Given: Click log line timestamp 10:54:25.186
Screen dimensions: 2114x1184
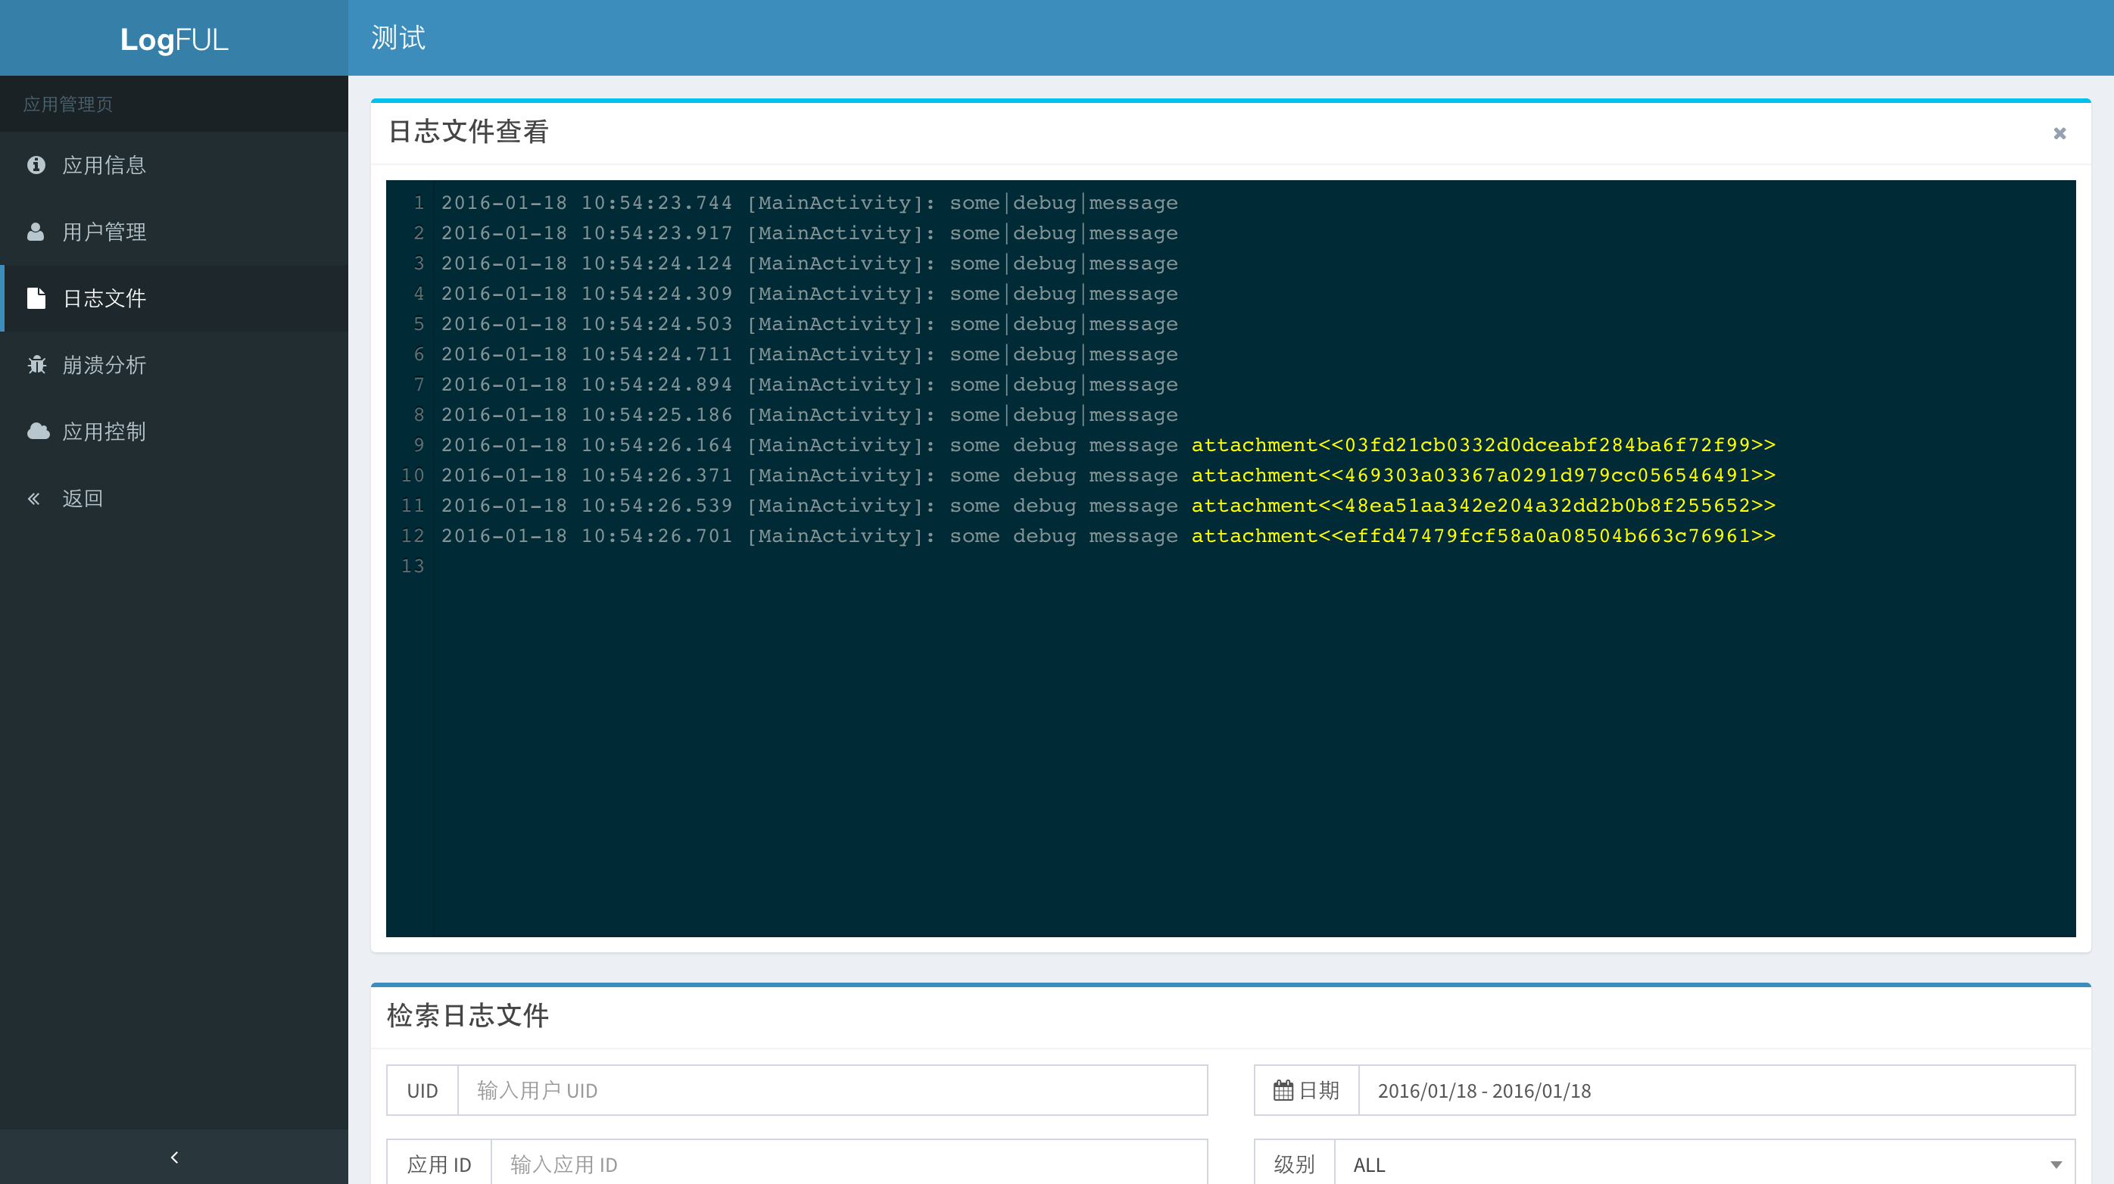Looking at the screenshot, I should [656, 415].
